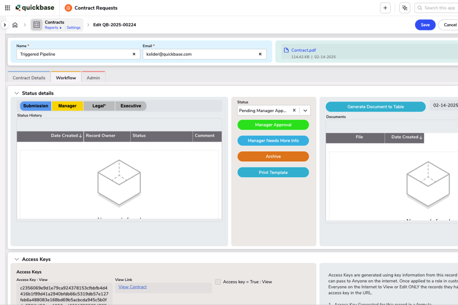
Task: Click the Quickbase logo icon
Action: (x=17, y=7)
